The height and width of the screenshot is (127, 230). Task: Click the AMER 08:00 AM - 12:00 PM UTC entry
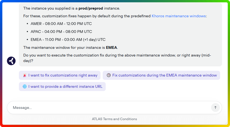click(x=61, y=24)
